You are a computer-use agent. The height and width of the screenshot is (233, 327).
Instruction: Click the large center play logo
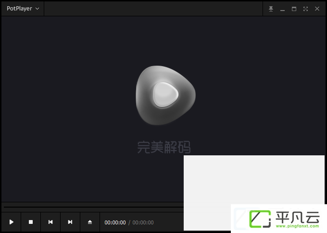(x=165, y=95)
